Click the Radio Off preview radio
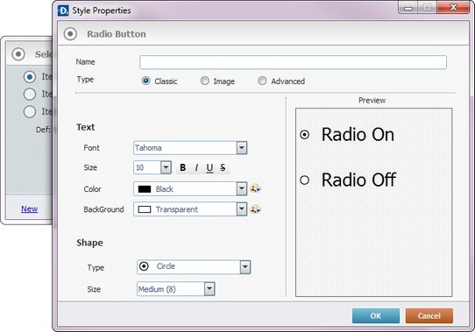This screenshot has width=475, height=332. point(304,180)
